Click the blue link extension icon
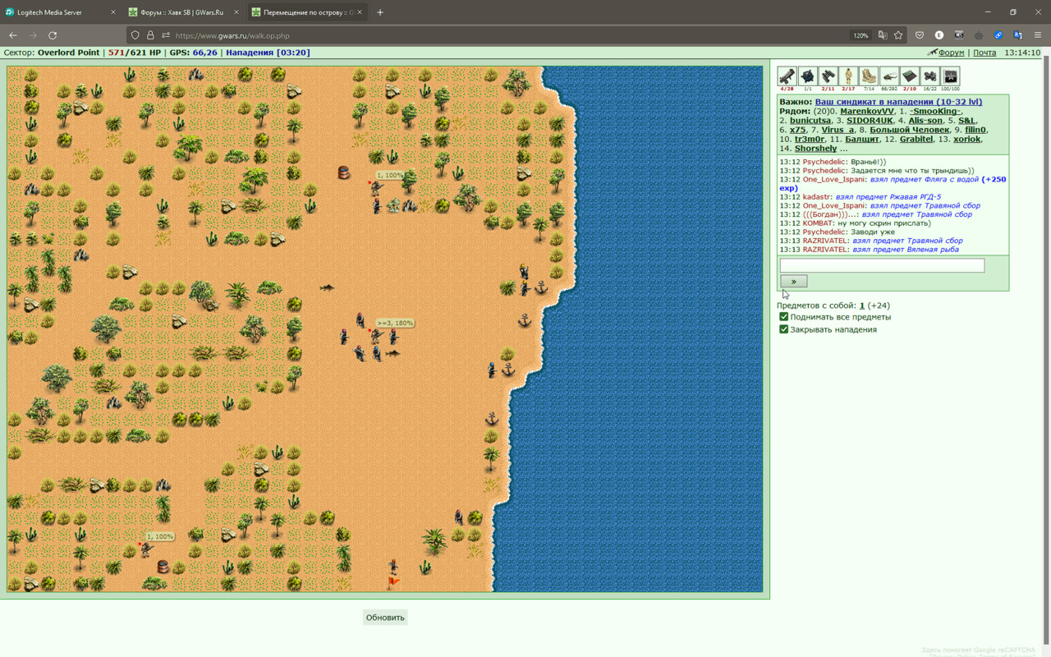 [998, 35]
